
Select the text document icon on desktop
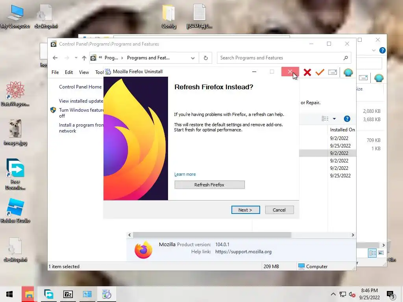point(199,17)
